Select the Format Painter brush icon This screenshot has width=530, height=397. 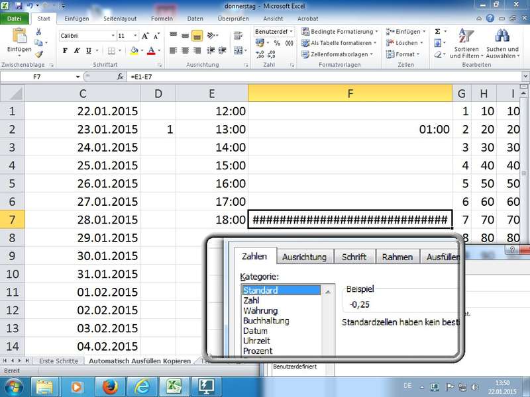[39, 54]
